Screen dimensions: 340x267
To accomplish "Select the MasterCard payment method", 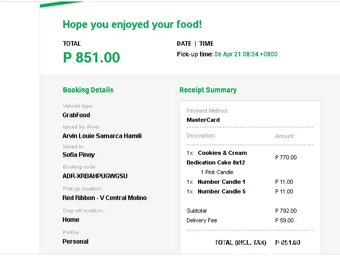I will coord(203,120).
